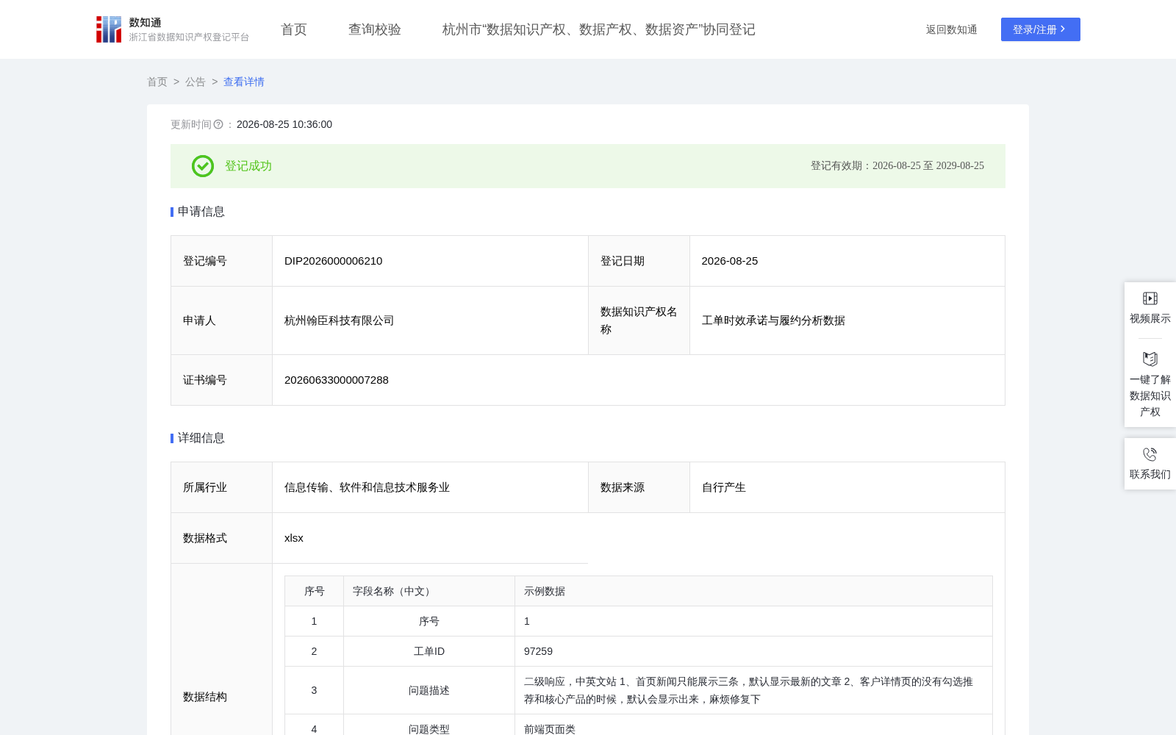Click 返回数知通 link

(x=952, y=29)
